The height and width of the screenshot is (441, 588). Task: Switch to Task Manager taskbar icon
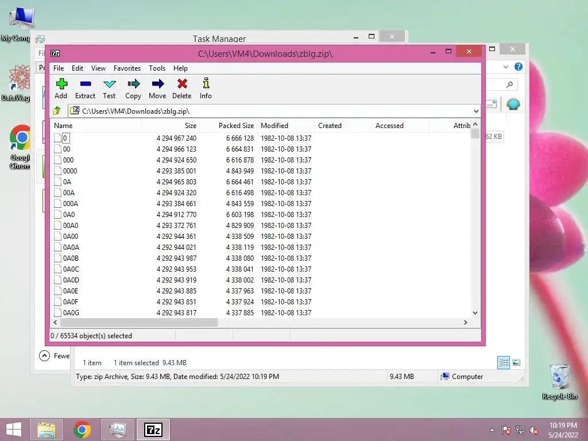pos(117,430)
